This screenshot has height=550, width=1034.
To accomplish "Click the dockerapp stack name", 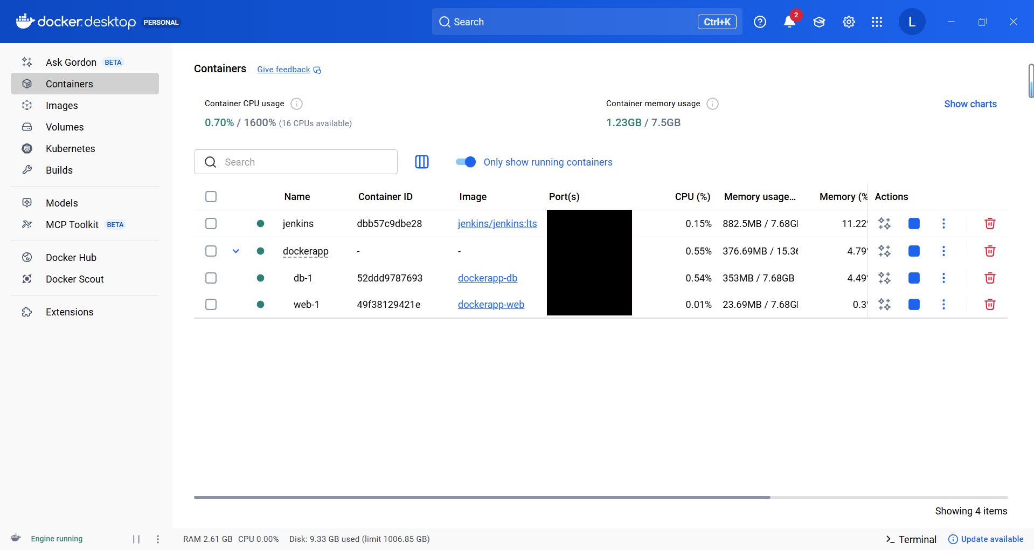I will (306, 251).
